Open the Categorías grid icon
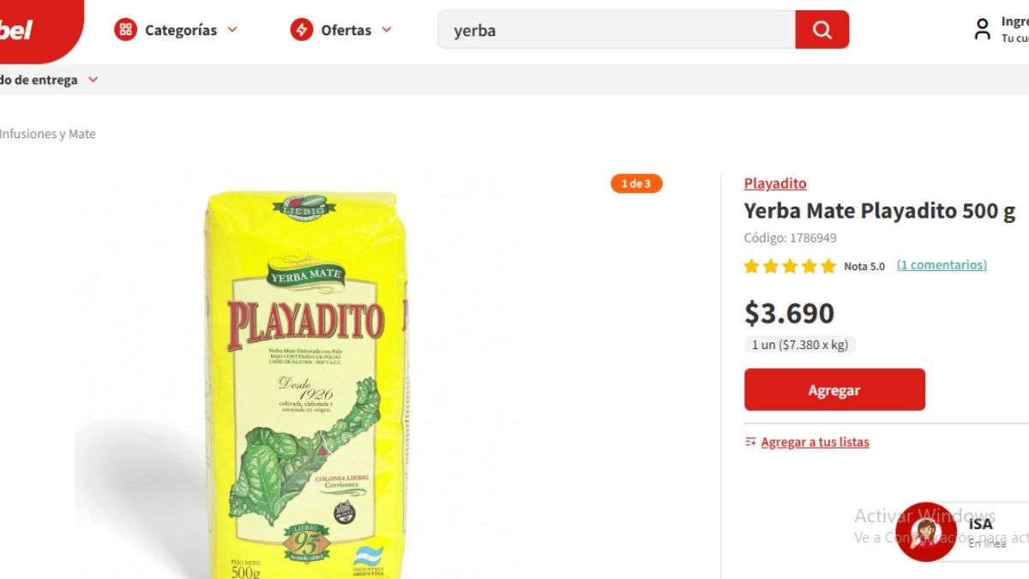1029x579 pixels. click(125, 28)
